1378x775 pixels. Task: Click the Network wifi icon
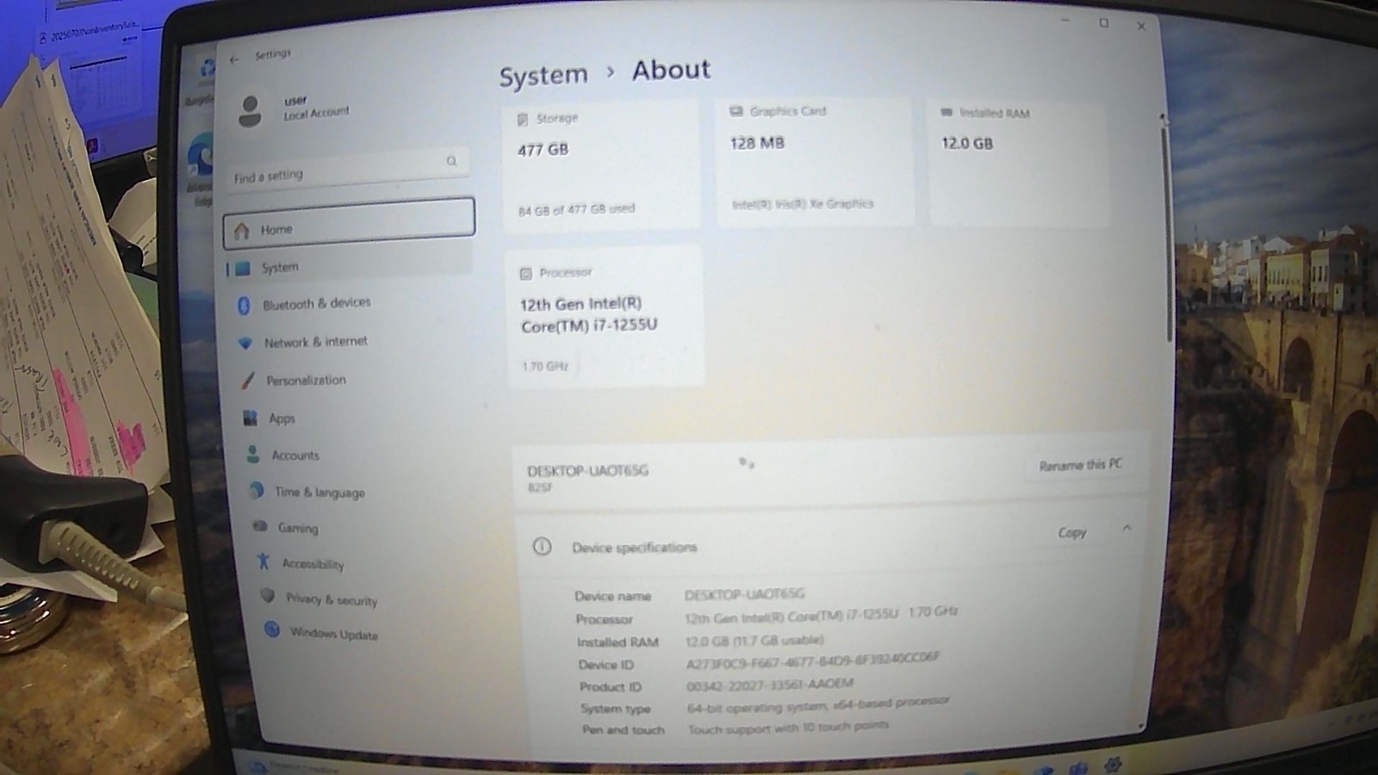click(245, 343)
